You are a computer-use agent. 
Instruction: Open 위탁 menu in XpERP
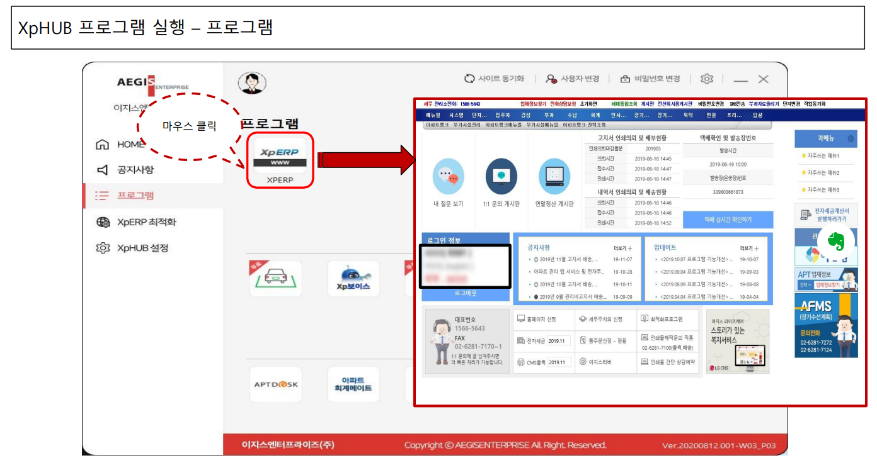(688, 115)
